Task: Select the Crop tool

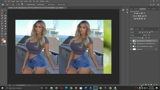Action: coord(2,15)
